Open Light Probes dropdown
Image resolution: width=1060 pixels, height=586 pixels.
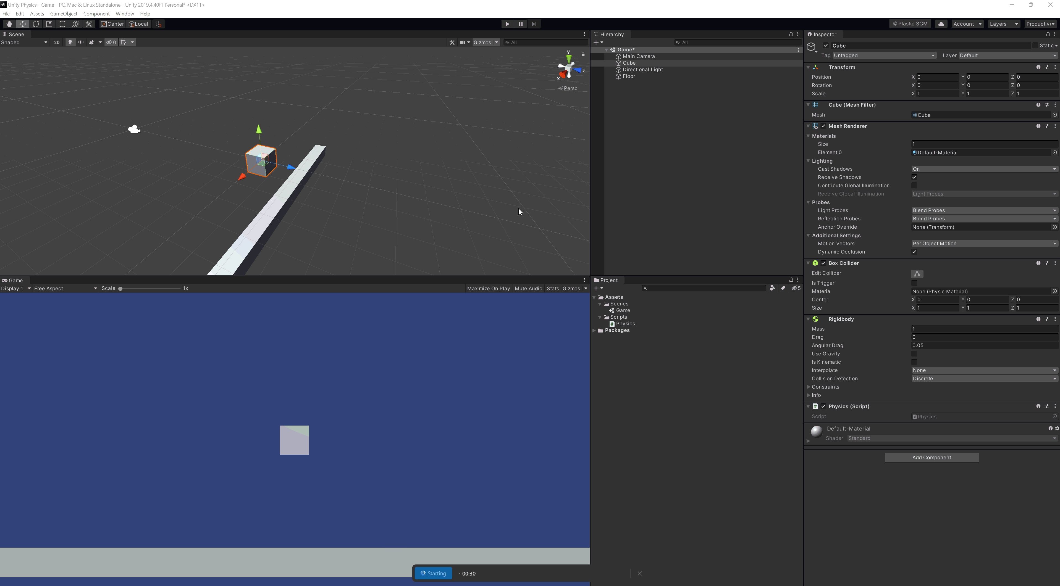coord(984,210)
